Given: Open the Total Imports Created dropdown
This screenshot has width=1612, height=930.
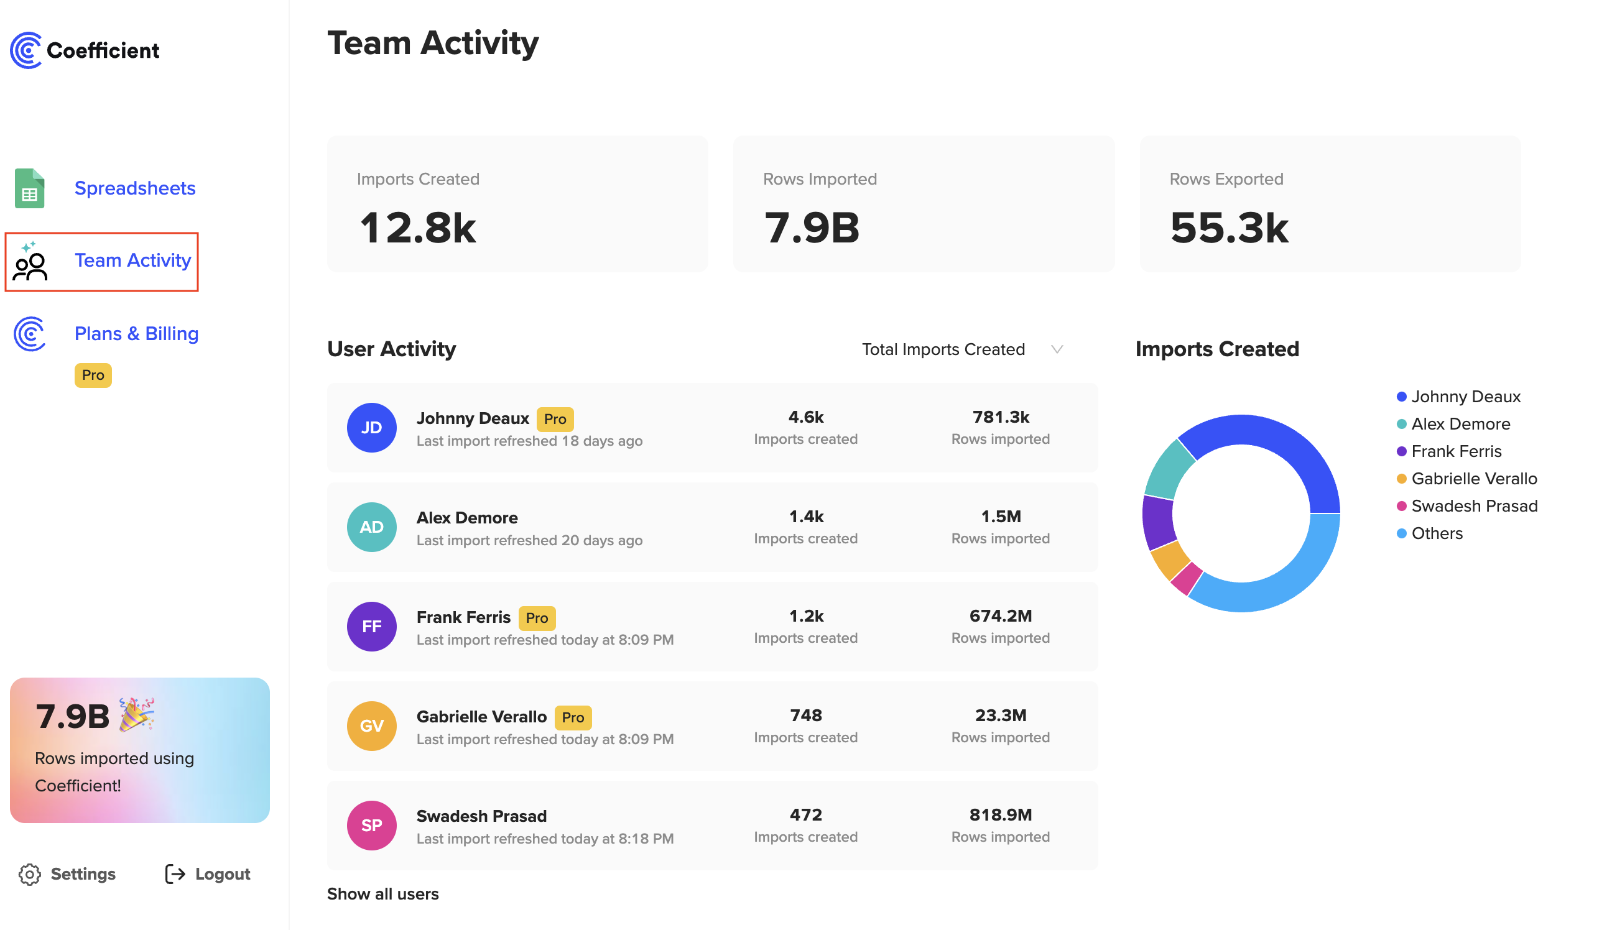Looking at the screenshot, I should point(943,349).
